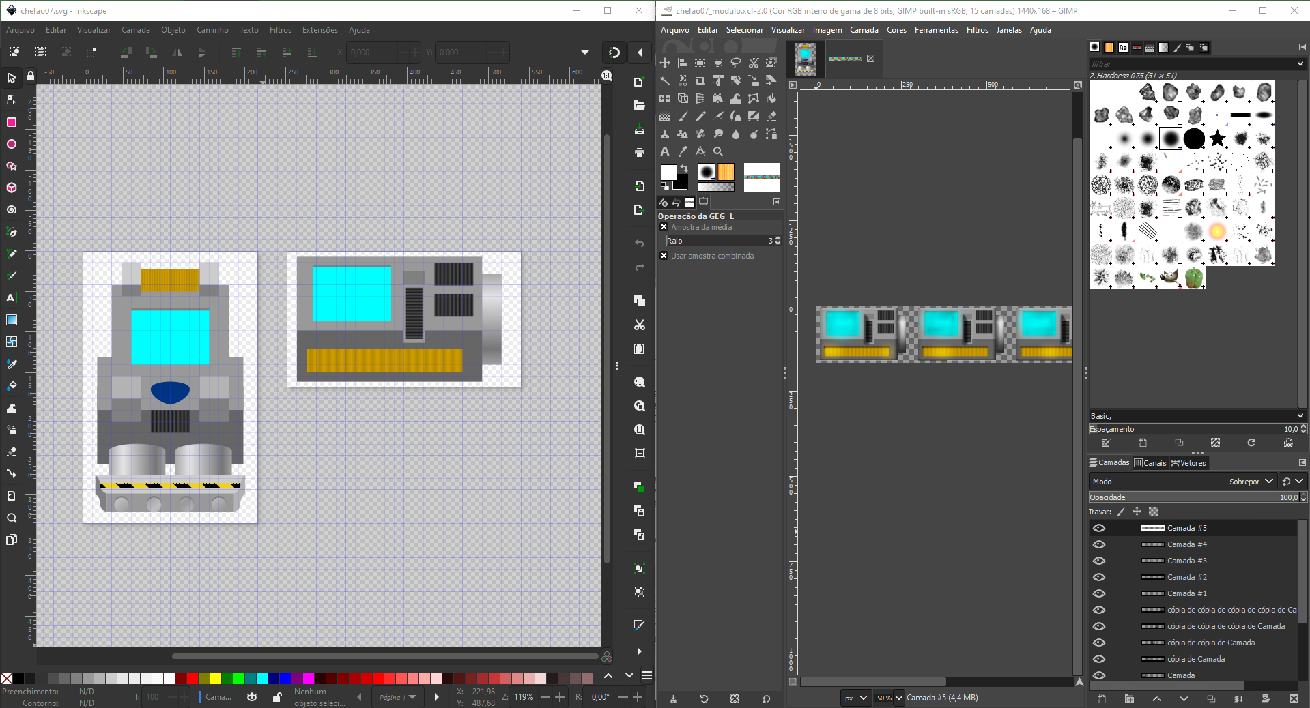The height and width of the screenshot is (708, 1310).
Task: Open the Inkscape 'Caminho' menu
Action: [212, 30]
